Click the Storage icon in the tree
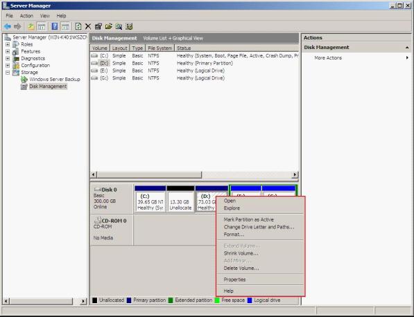The height and width of the screenshot is (317, 414). click(x=16, y=73)
